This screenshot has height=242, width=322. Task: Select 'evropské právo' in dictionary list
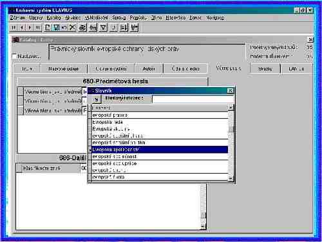click(160, 115)
